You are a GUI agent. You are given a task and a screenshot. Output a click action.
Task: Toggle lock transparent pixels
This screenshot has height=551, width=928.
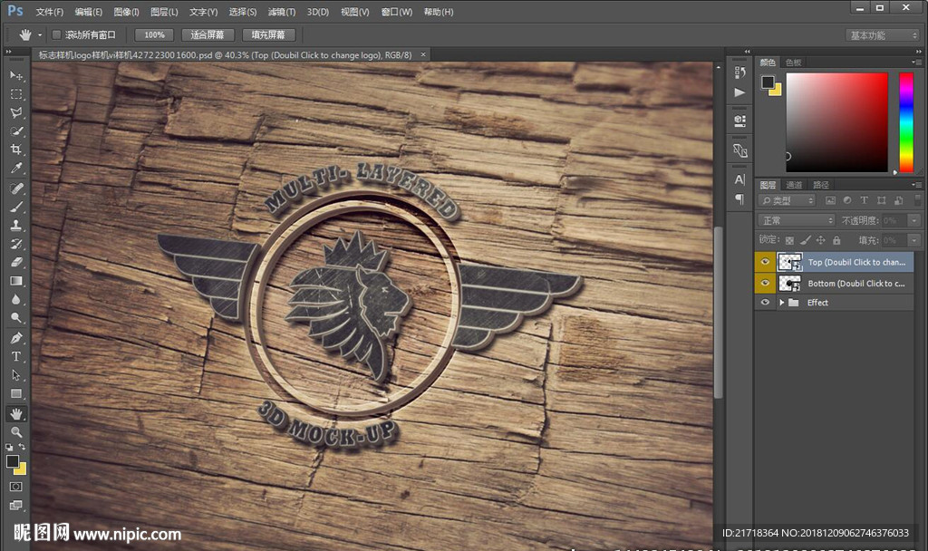click(789, 240)
